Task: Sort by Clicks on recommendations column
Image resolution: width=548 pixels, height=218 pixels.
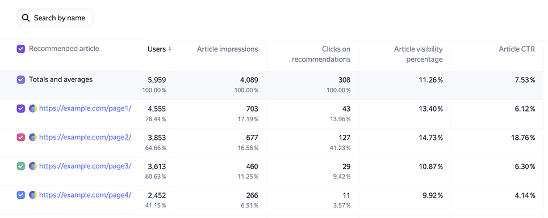Action: coord(321,54)
